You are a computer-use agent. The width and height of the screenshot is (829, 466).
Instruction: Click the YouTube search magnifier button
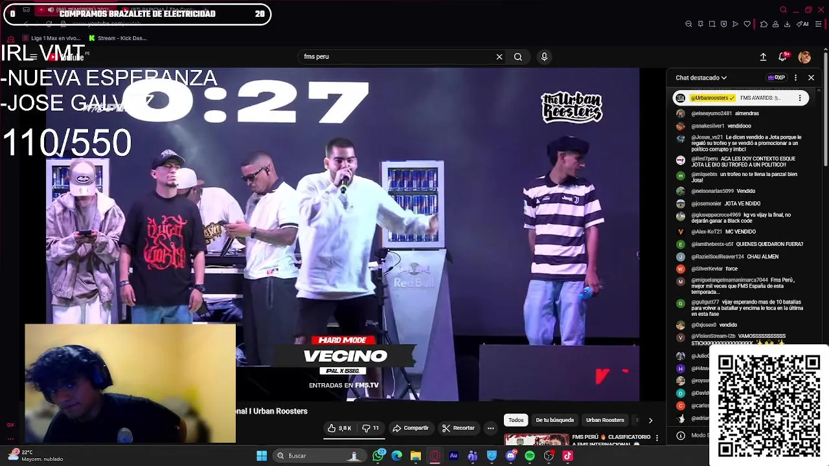518,57
